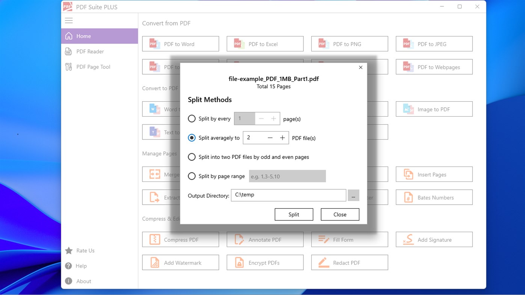
Task: Collapse the navigation sidebar
Action: pyautogui.click(x=69, y=20)
